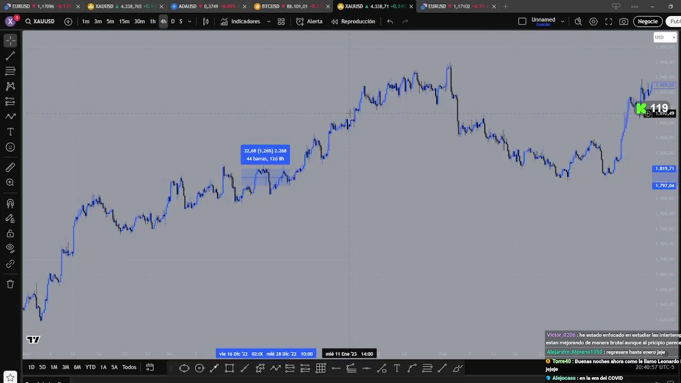The width and height of the screenshot is (681, 383).
Task: Select the brush drawing tool
Action: 10,116
